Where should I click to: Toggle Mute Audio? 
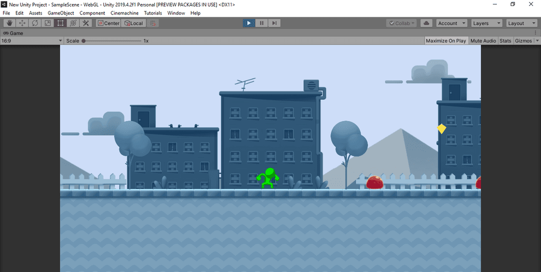pyautogui.click(x=483, y=40)
